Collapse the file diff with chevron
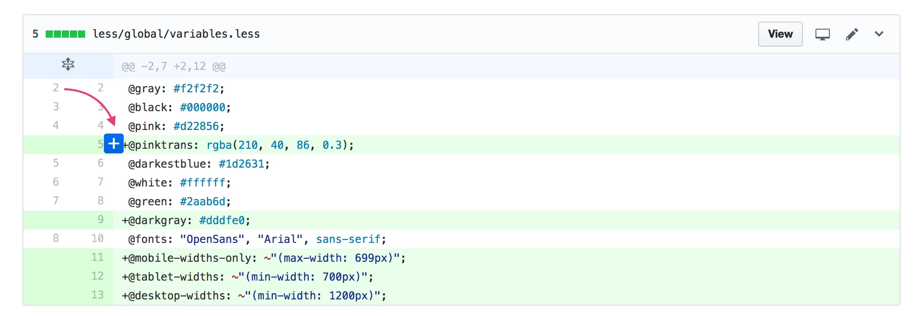923x316 pixels. pos(879,34)
